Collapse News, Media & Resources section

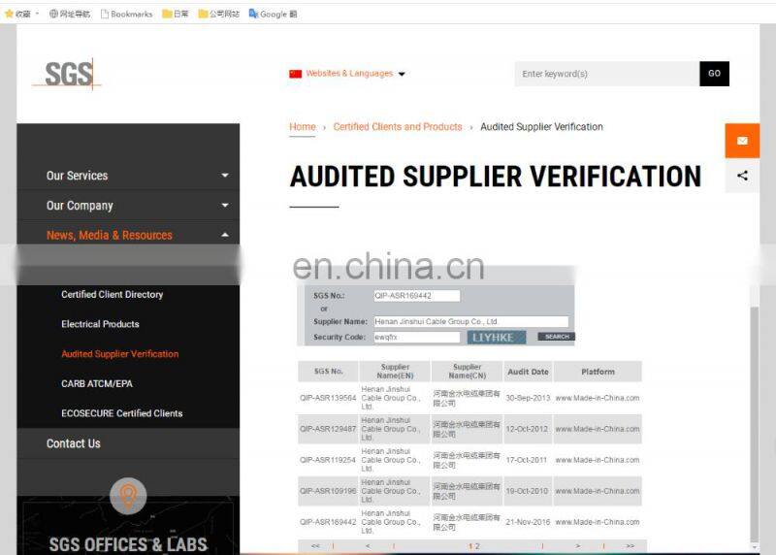(224, 235)
